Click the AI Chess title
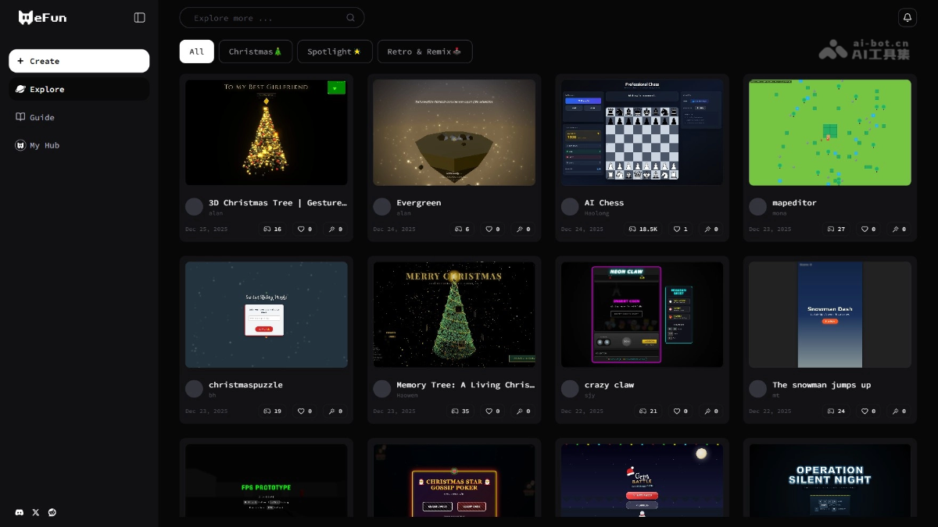Screen dimensions: 938x527 pyautogui.click(x=604, y=202)
